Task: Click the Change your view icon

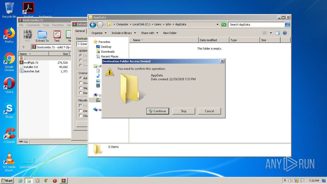Action: tap(265, 33)
